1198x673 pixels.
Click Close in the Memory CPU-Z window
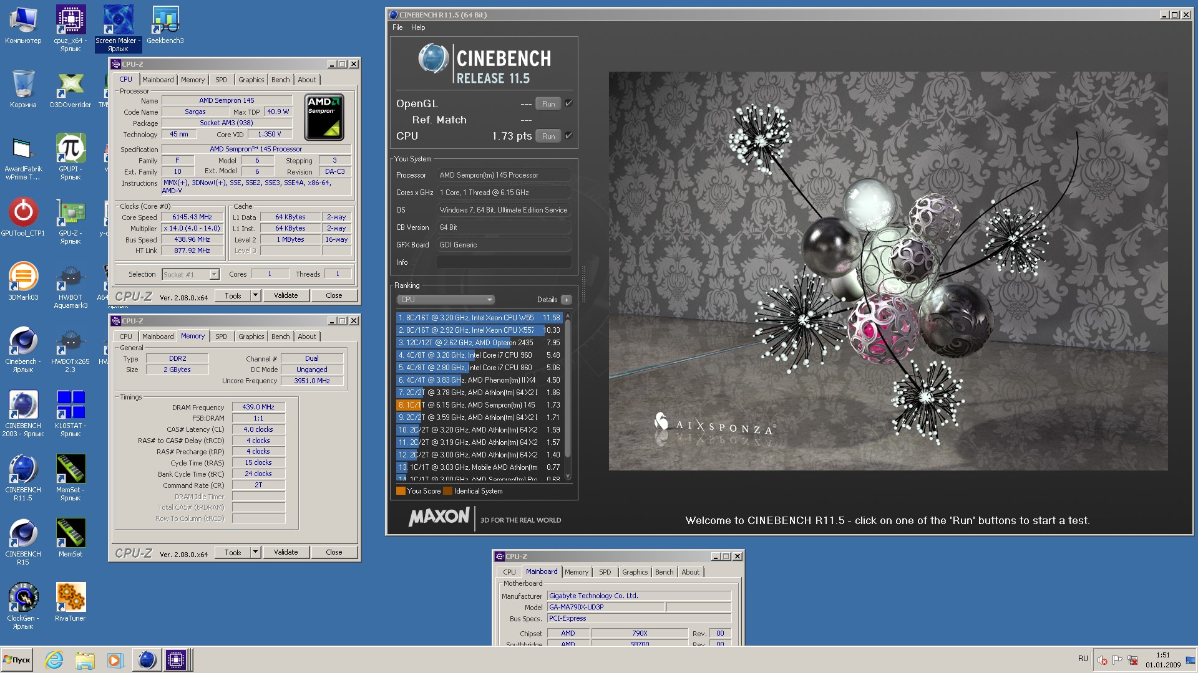point(334,552)
